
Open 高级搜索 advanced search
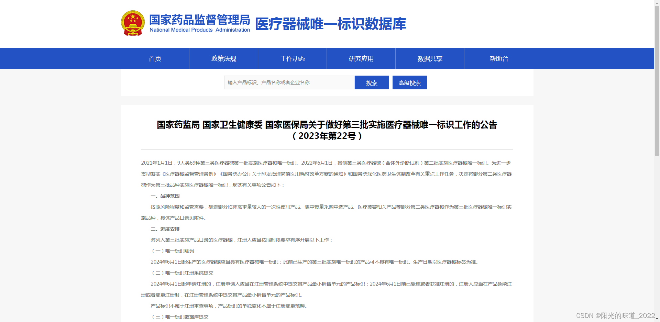[409, 82]
